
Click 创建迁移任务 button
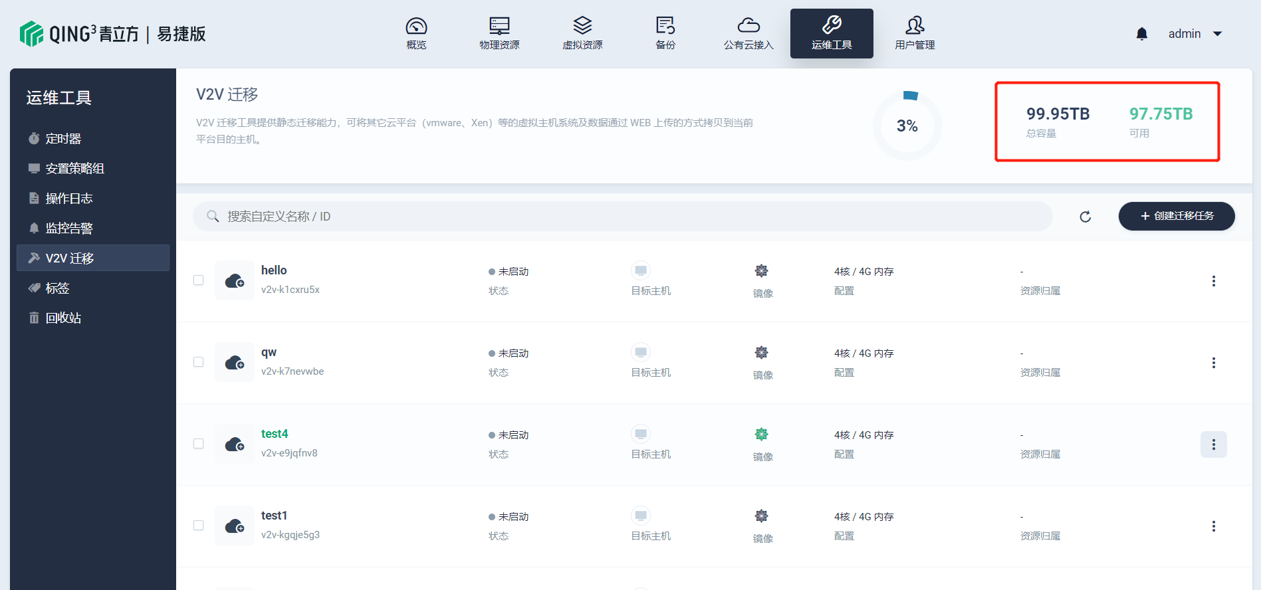click(1176, 217)
